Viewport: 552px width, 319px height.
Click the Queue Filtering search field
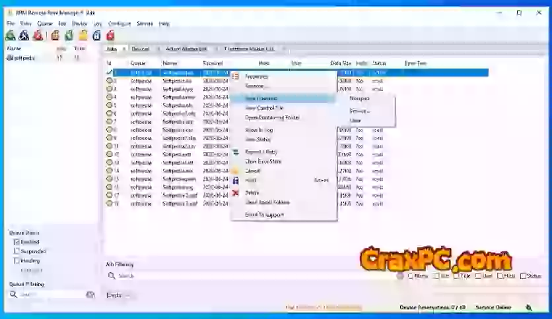(51, 295)
